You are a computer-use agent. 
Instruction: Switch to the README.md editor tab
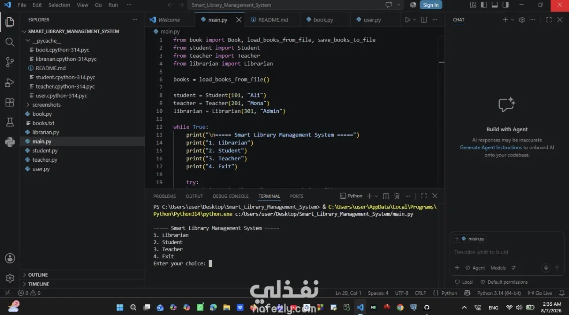273,20
